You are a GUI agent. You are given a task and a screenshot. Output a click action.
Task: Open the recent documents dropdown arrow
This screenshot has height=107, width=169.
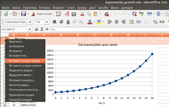(19, 14)
